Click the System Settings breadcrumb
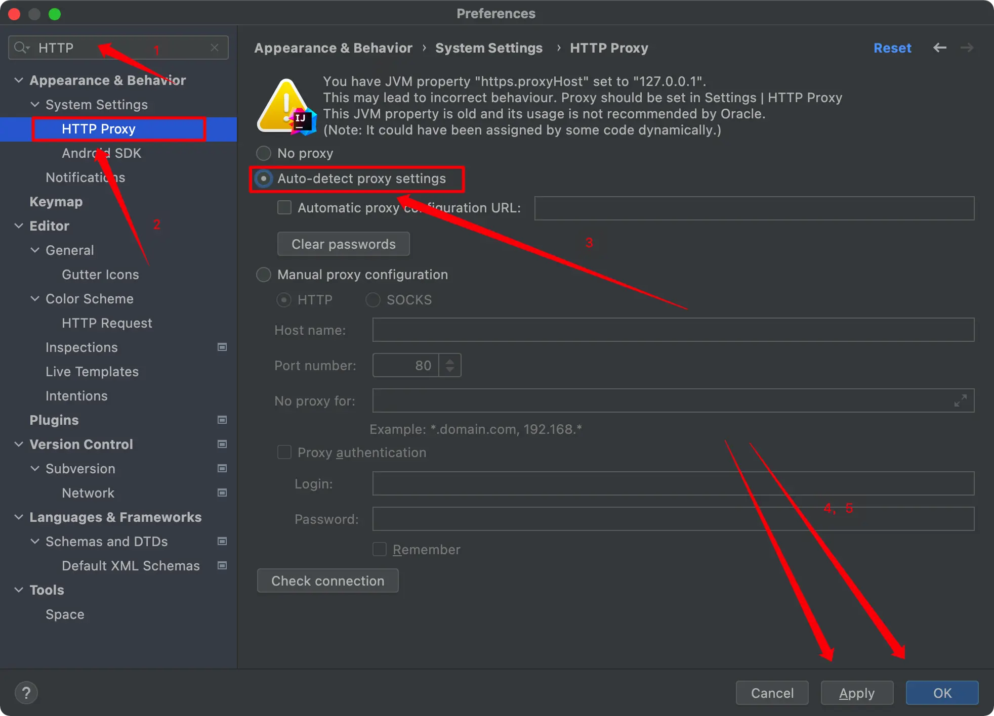Image resolution: width=994 pixels, height=716 pixels. (489, 48)
